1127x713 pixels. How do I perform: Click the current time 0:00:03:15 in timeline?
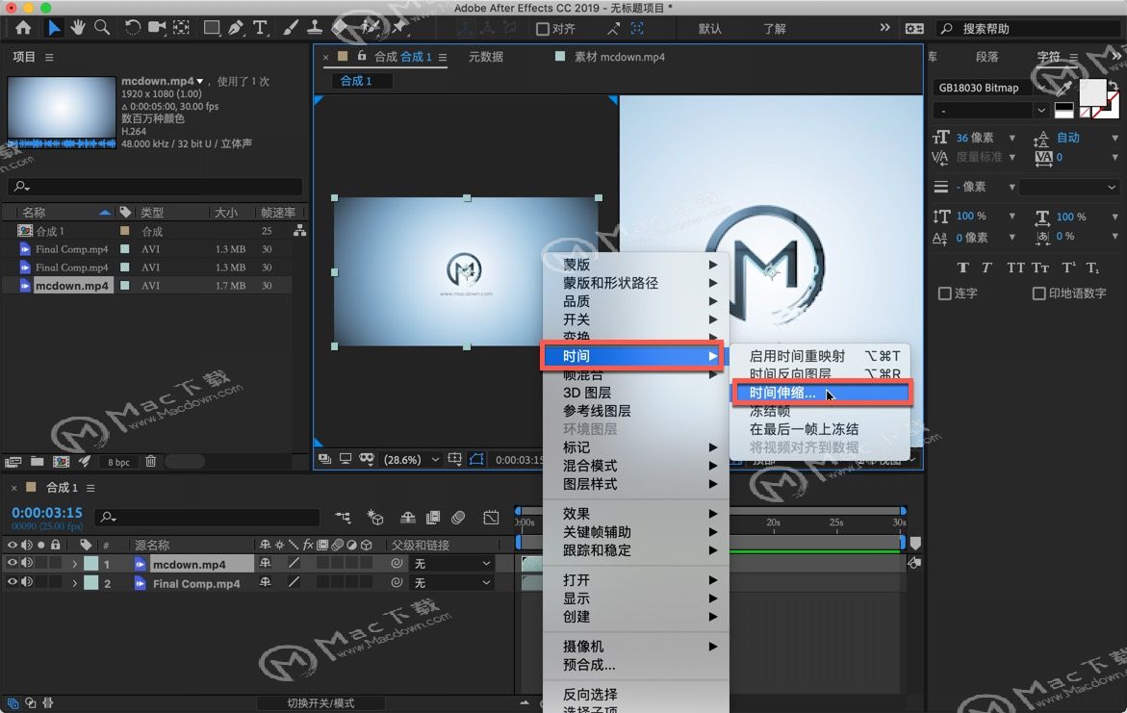(x=47, y=513)
